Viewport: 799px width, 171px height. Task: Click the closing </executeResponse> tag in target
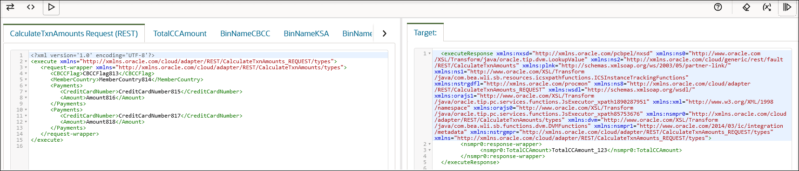click(470, 162)
